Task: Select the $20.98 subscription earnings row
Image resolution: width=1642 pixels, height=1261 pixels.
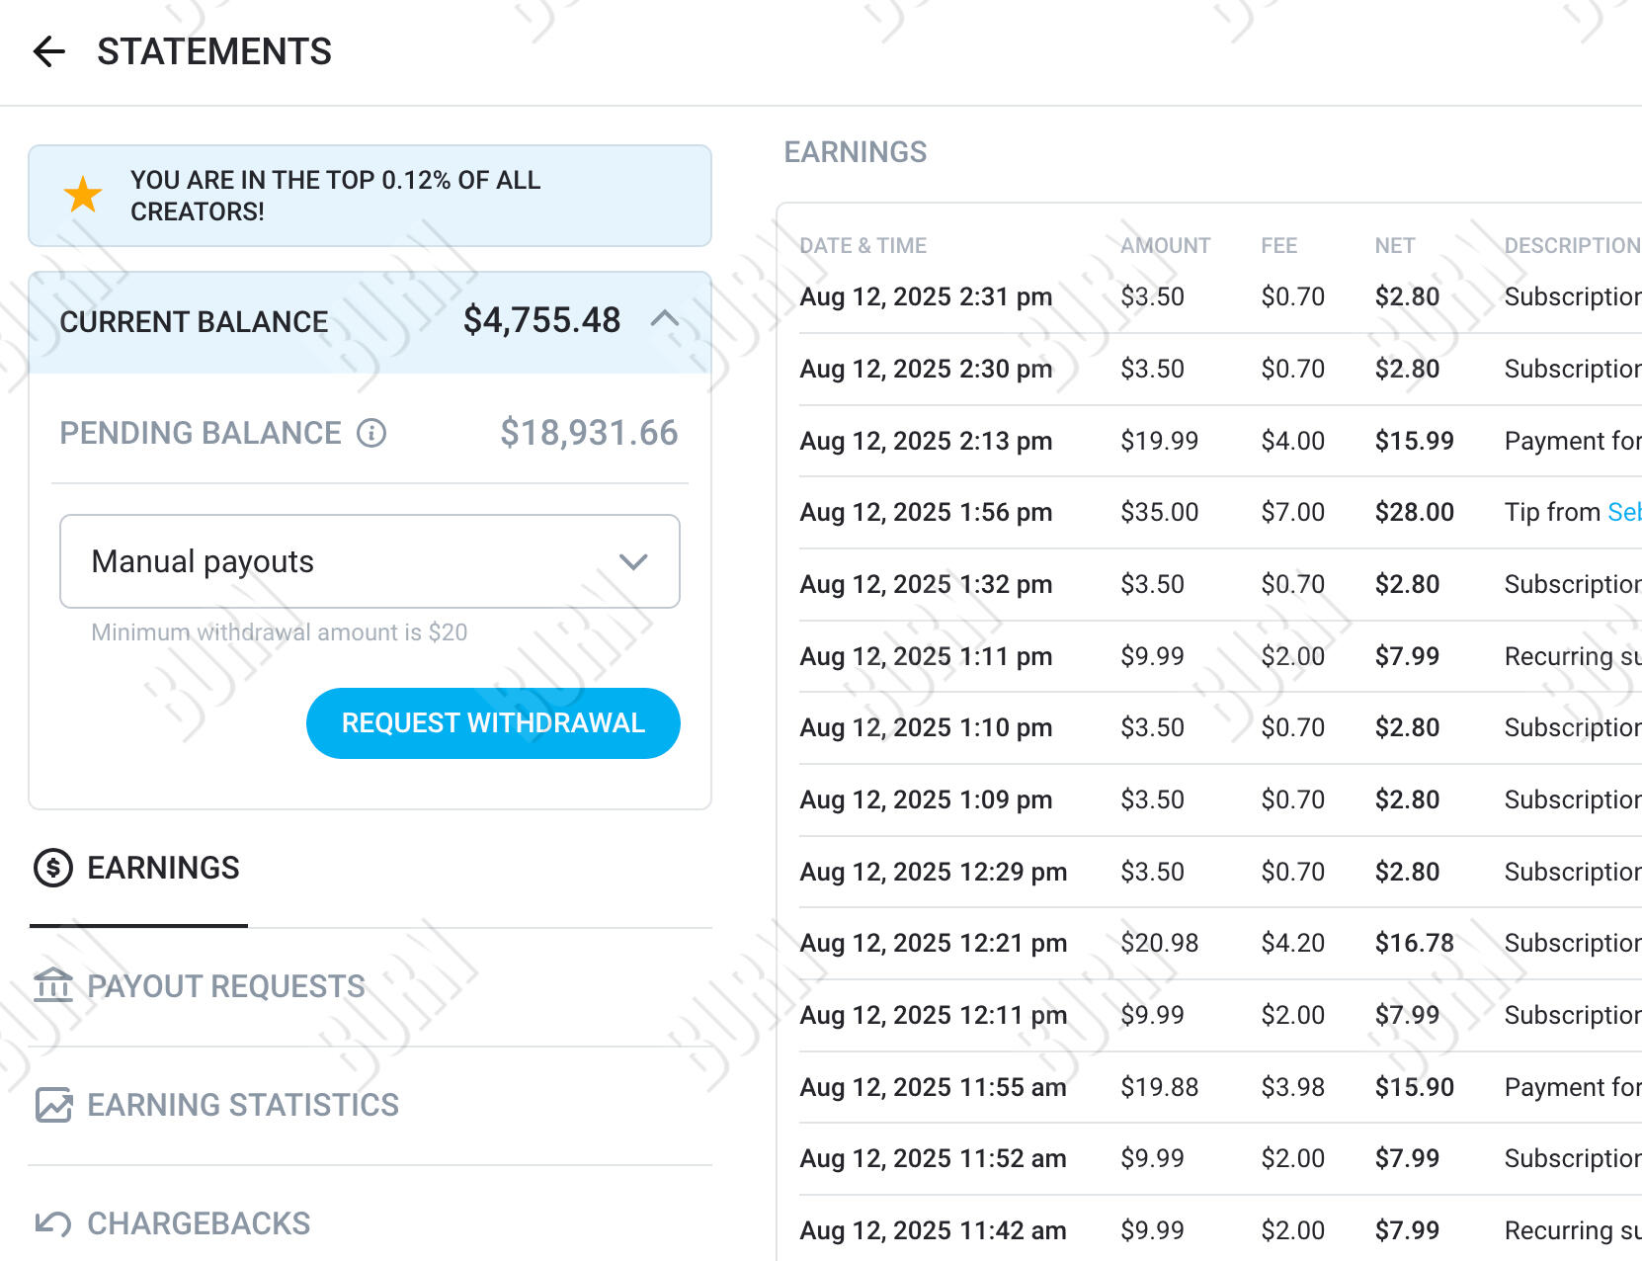Action: point(1215,943)
